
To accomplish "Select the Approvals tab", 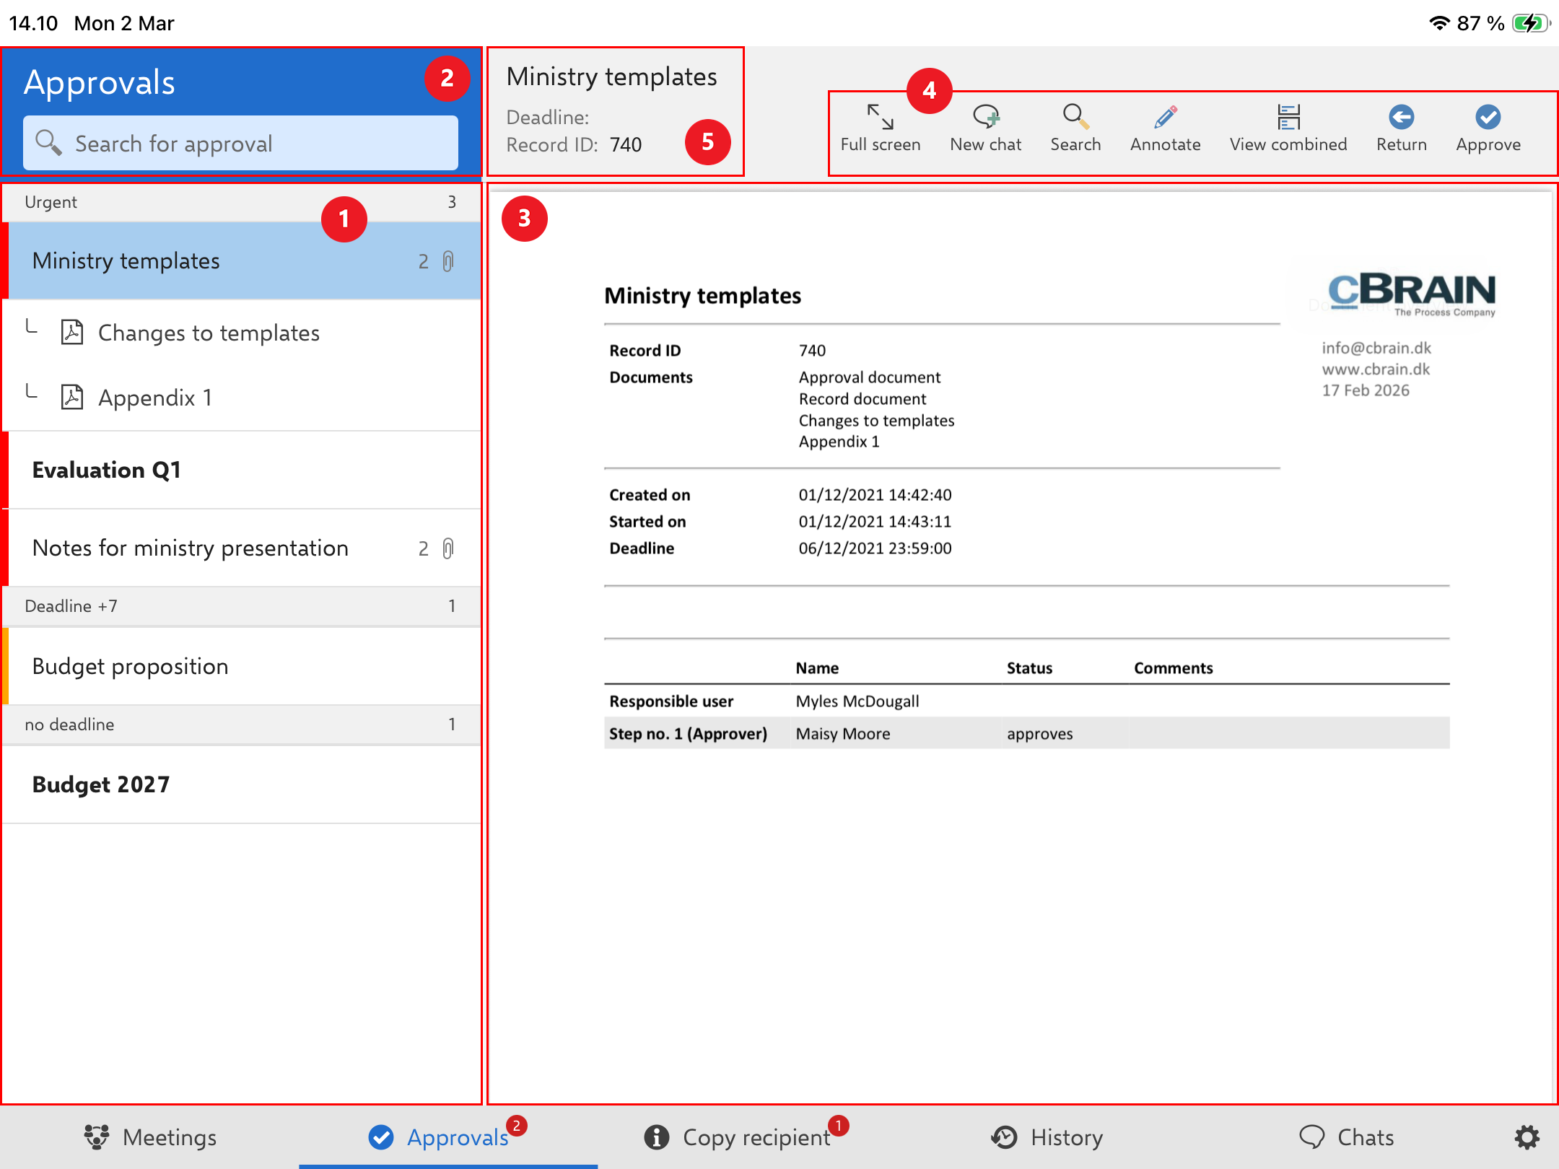I will [448, 1137].
